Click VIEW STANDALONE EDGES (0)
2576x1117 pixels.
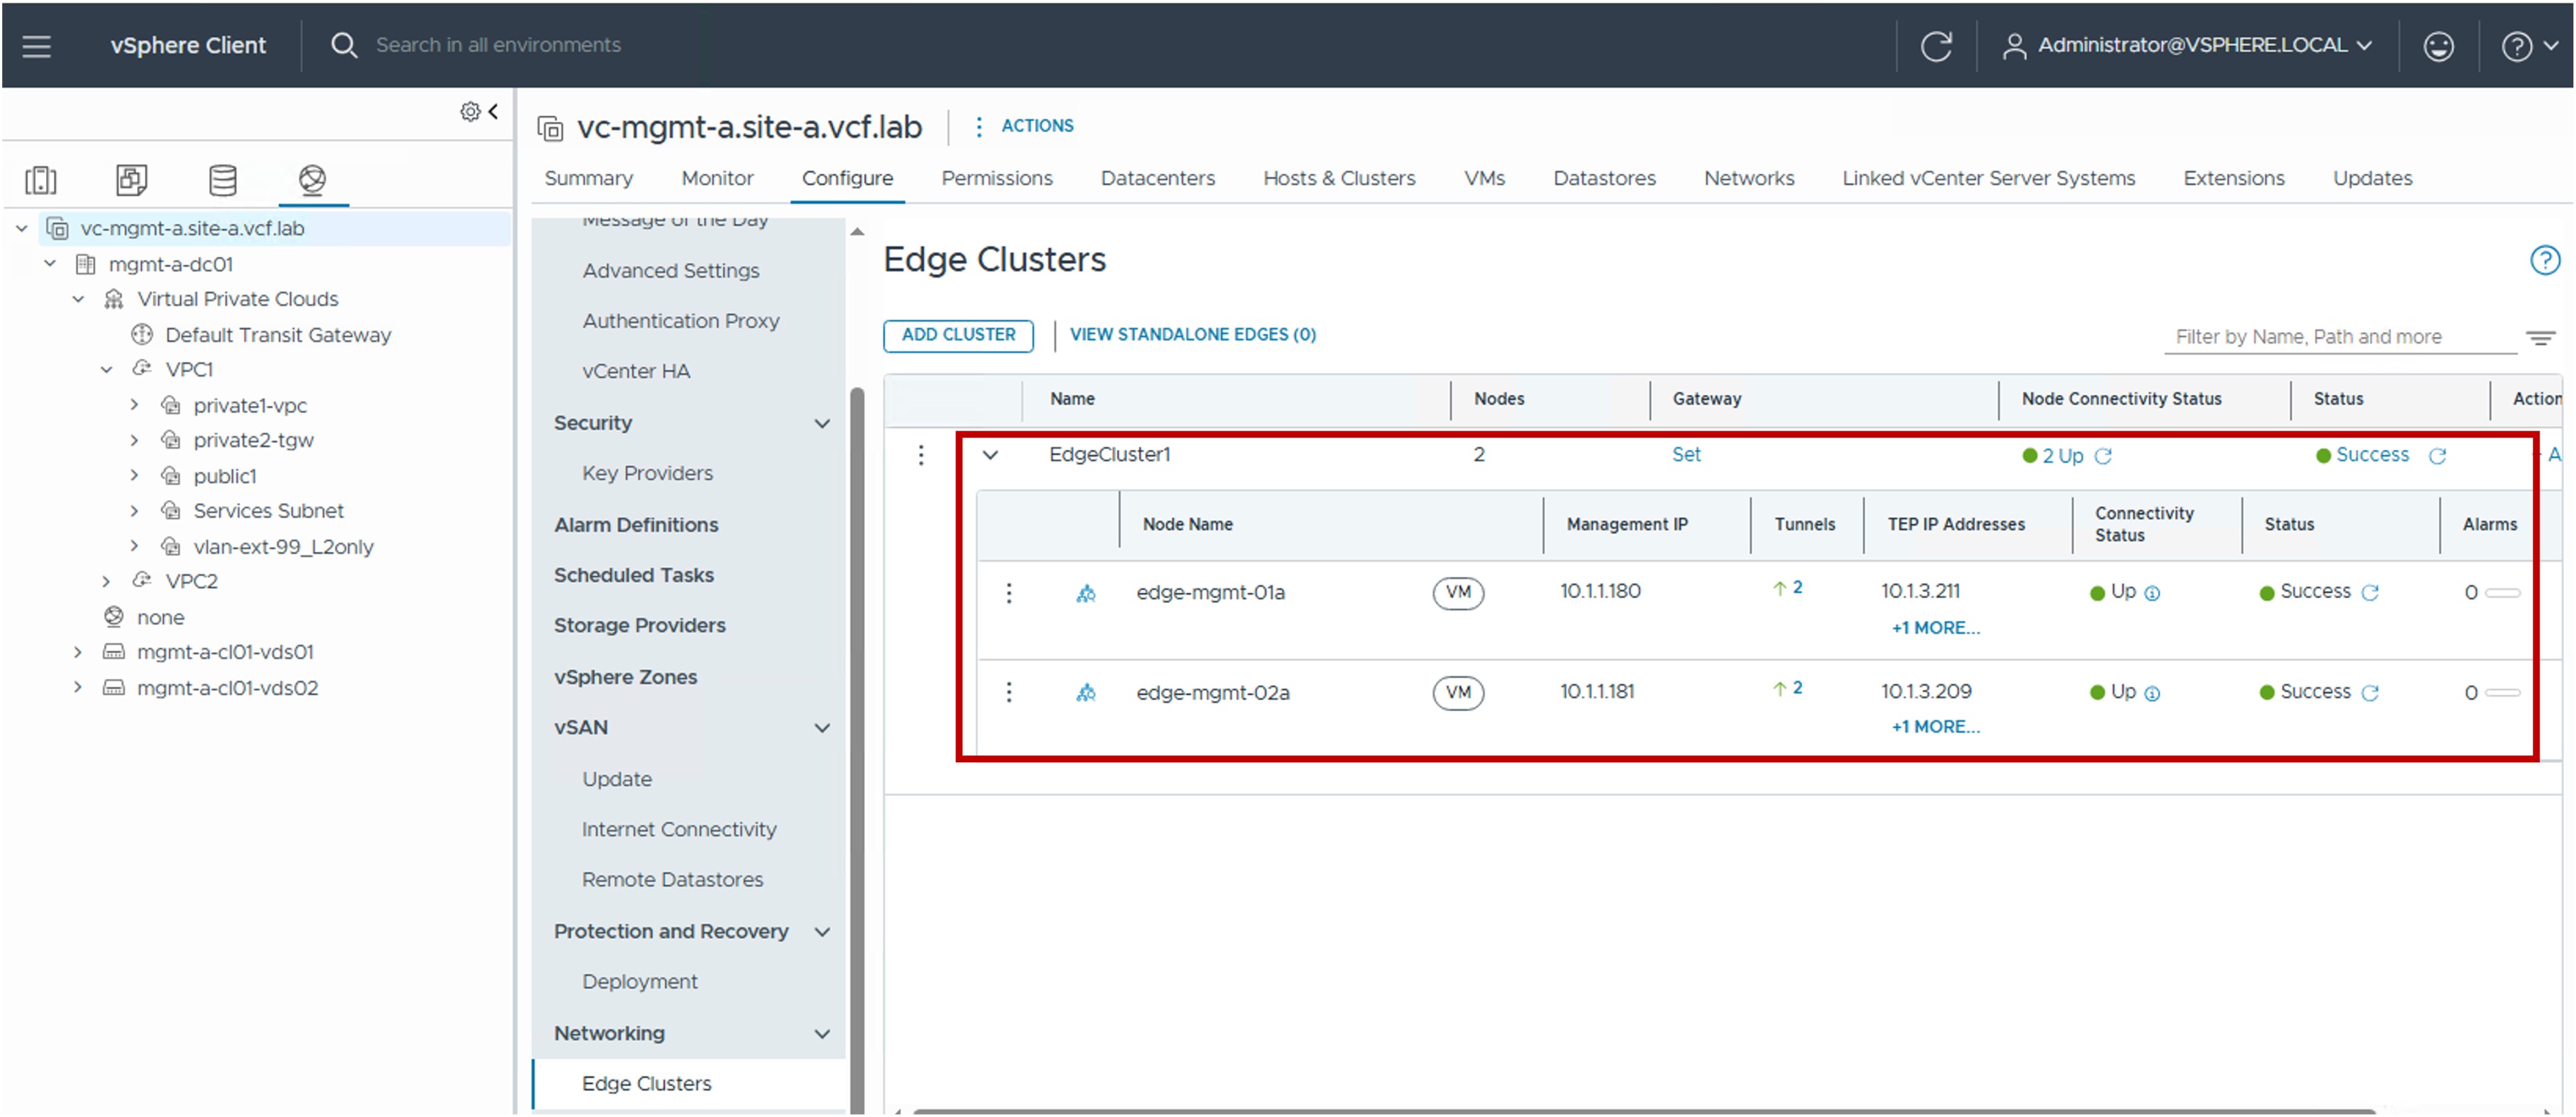(x=1192, y=336)
